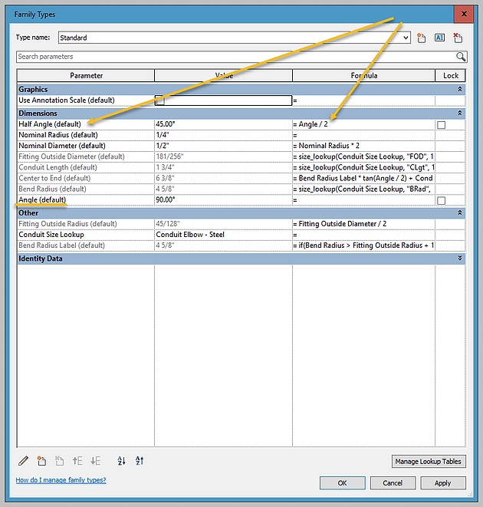
Task: Click the Cancel button
Action: 393,483
